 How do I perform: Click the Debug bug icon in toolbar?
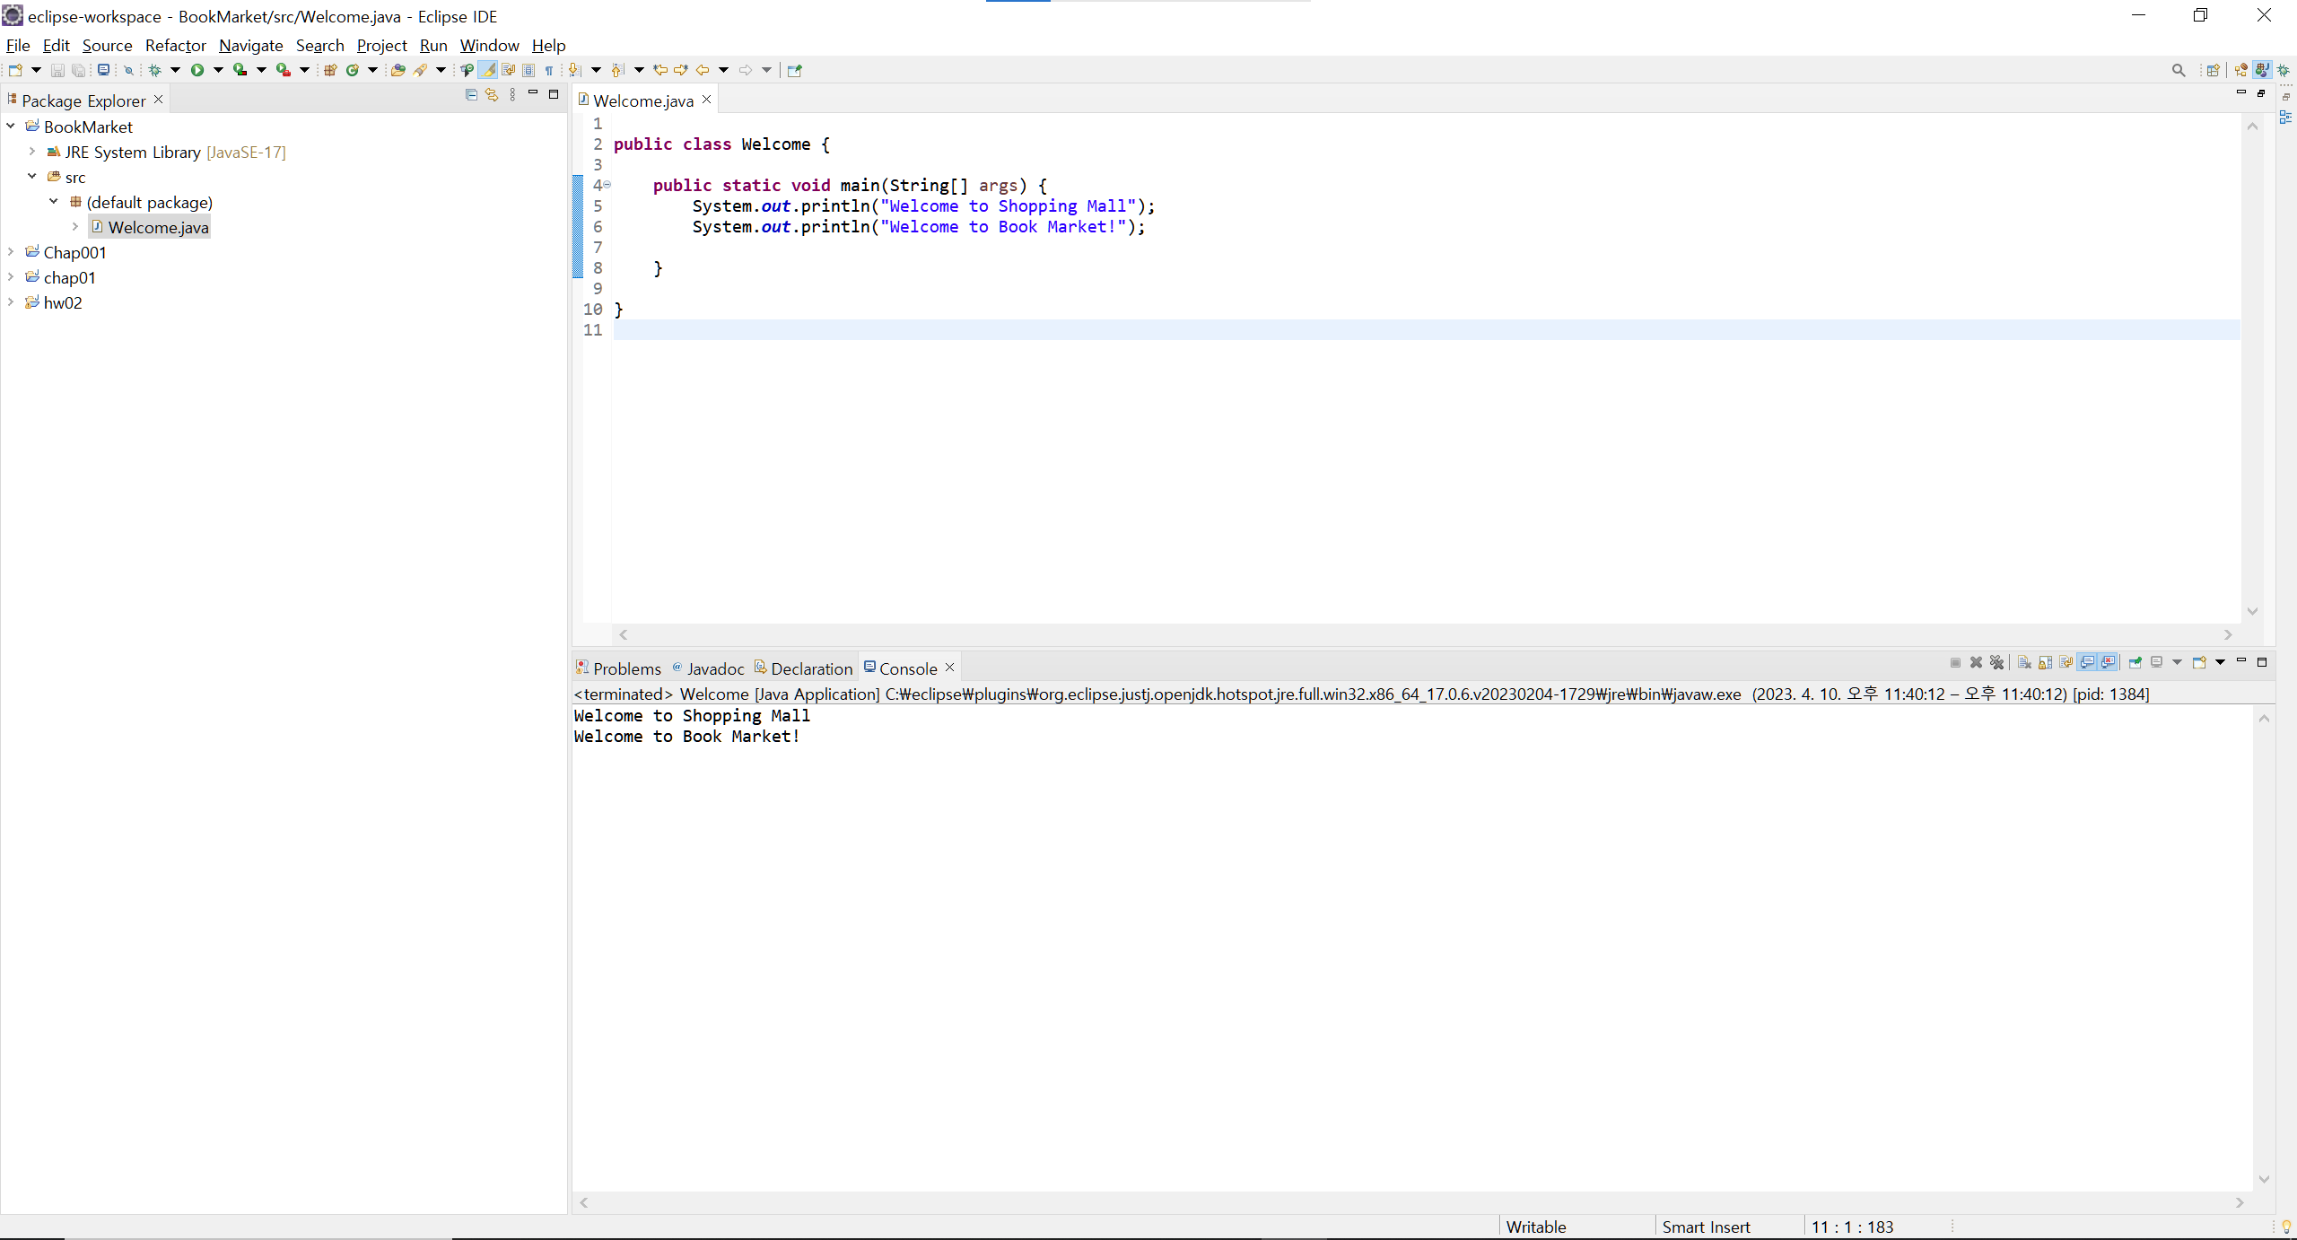tap(154, 70)
